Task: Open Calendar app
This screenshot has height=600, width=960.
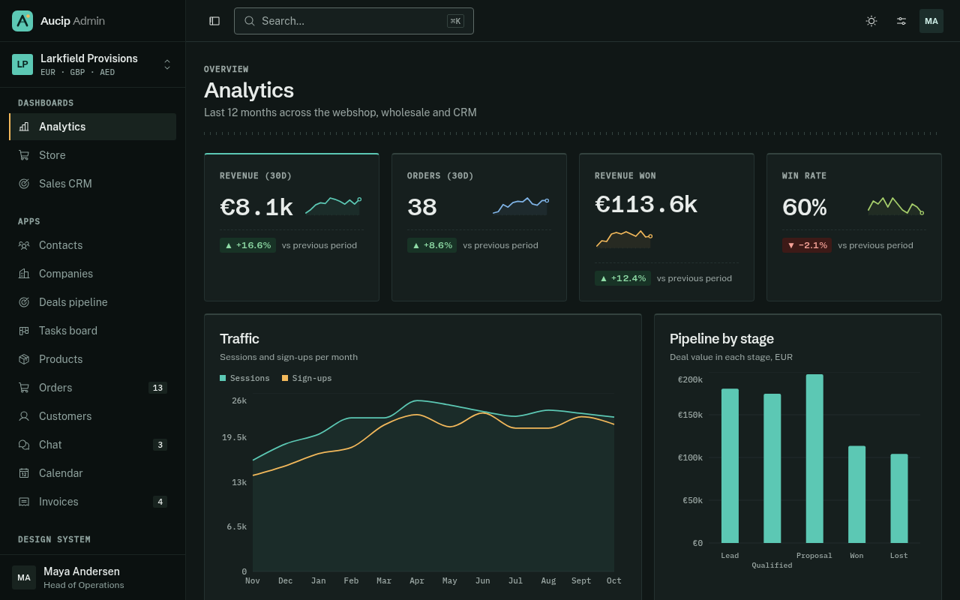Action: [x=92, y=473]
